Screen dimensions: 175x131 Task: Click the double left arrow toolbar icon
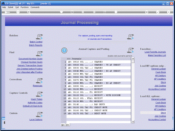click(x=83, y=12)
